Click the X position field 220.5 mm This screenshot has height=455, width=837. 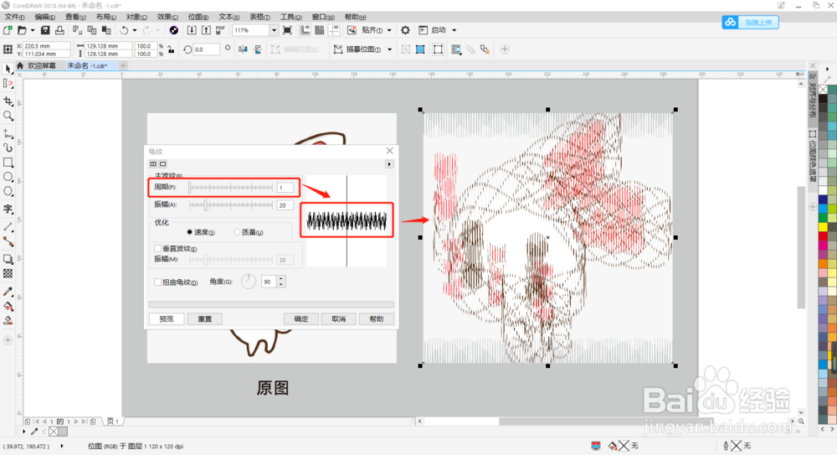click(x=46, y=46)
